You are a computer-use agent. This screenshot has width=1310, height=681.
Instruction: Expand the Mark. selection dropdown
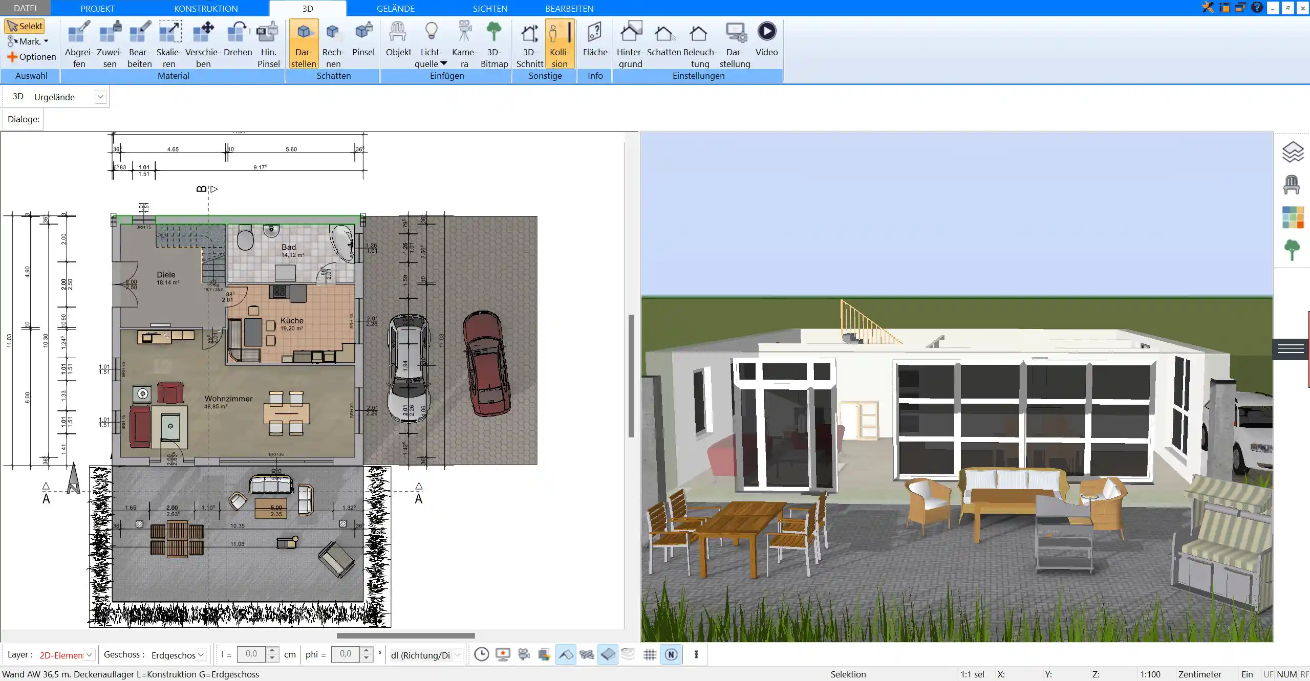[46, 41]
